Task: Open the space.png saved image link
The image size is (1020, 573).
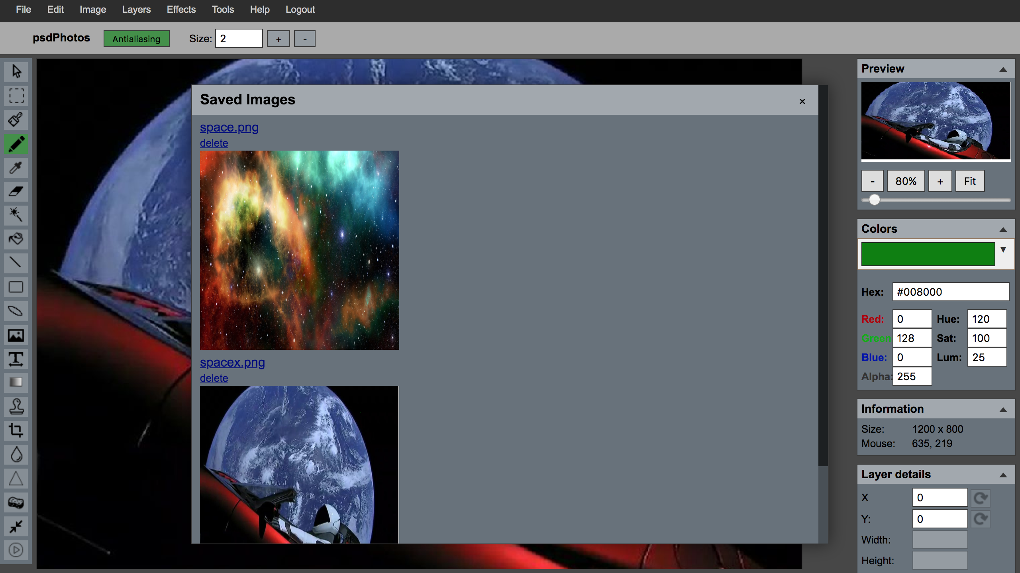Action: coord(229,128)
